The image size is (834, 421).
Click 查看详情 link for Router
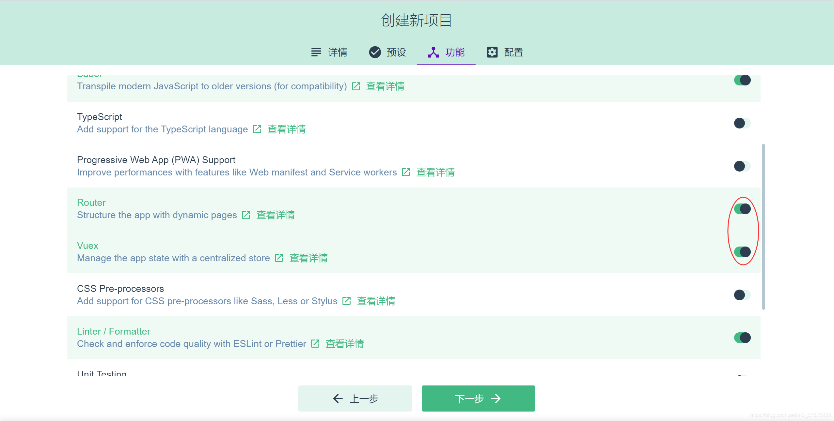pos(275,215)
